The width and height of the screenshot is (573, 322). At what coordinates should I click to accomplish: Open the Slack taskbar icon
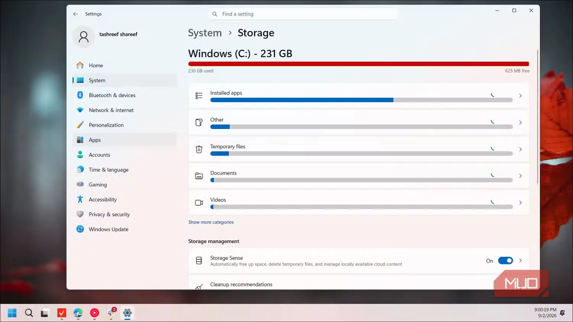(111, 313)
